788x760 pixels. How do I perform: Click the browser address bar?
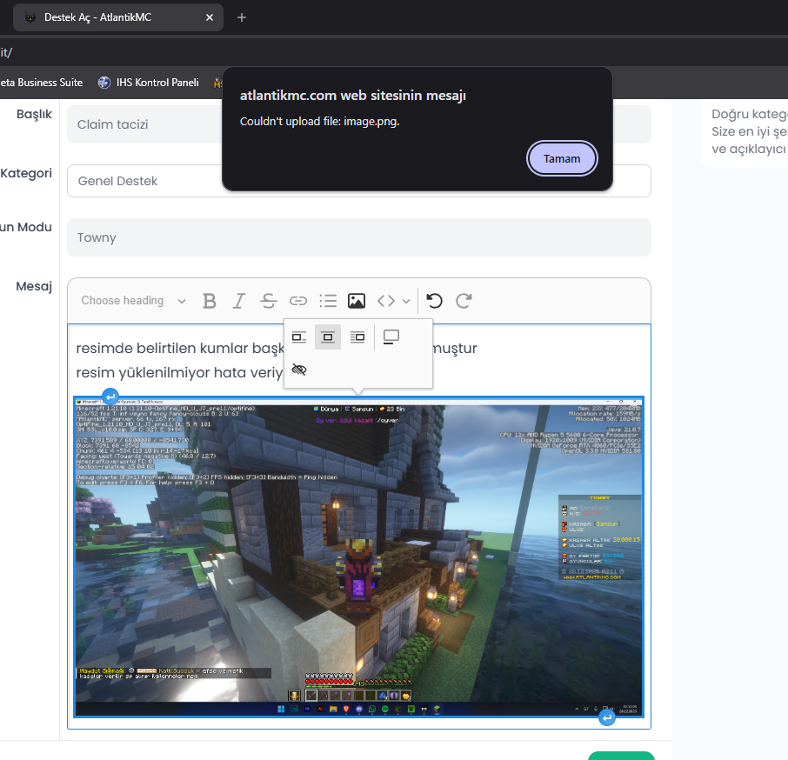(394, 52)
